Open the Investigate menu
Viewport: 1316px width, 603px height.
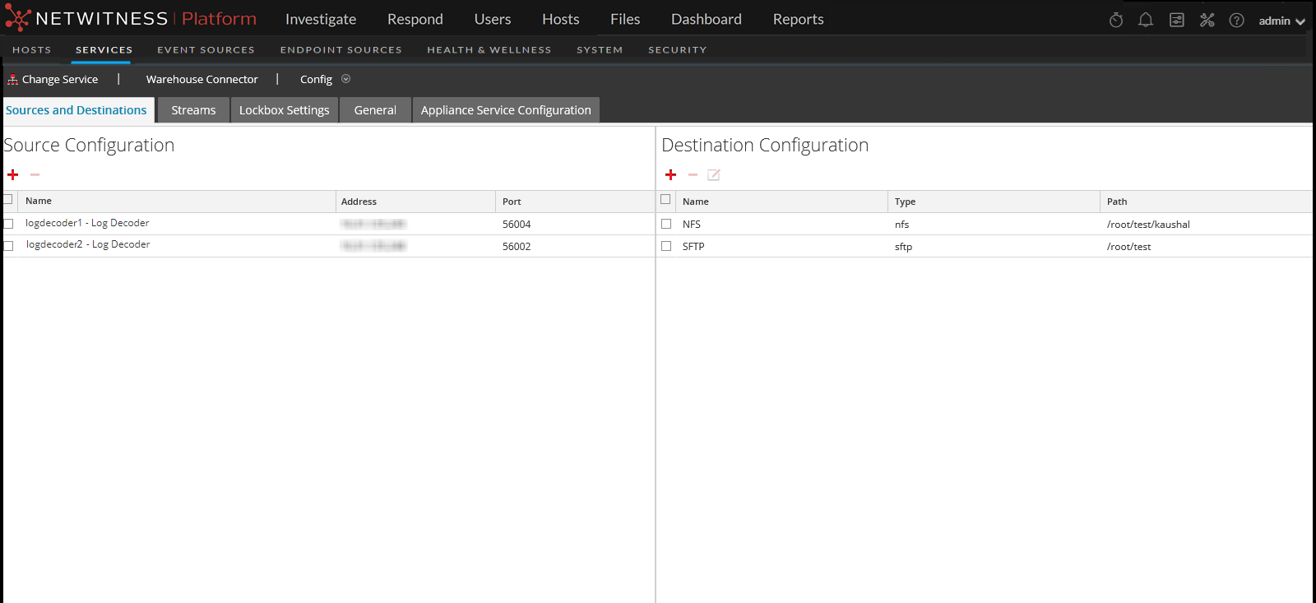321,19
